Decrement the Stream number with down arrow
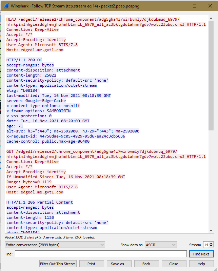 (212, 246)
